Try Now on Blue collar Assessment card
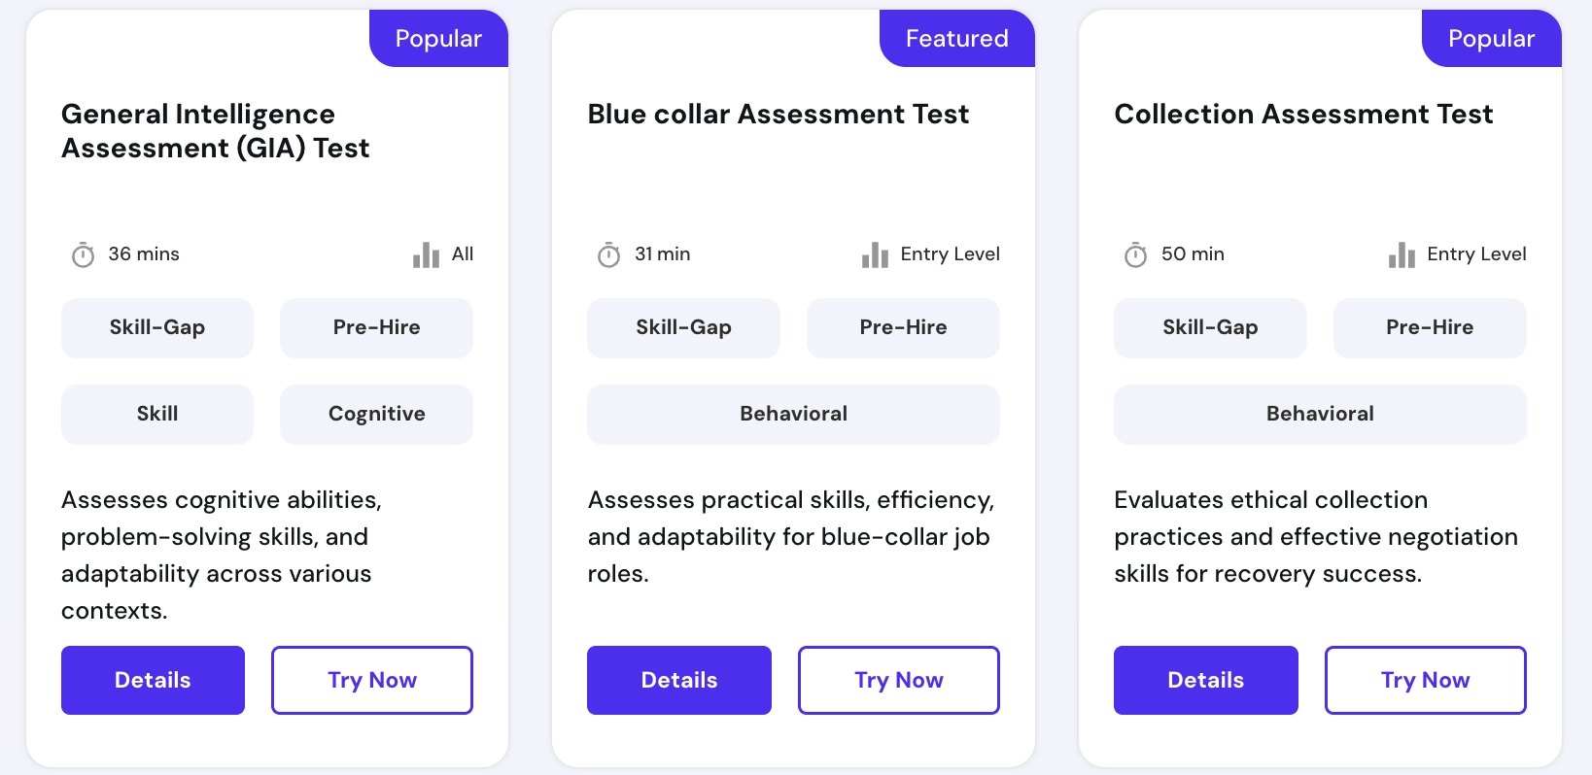Screen dimensions: 1592x775 (x=899, y=680)
